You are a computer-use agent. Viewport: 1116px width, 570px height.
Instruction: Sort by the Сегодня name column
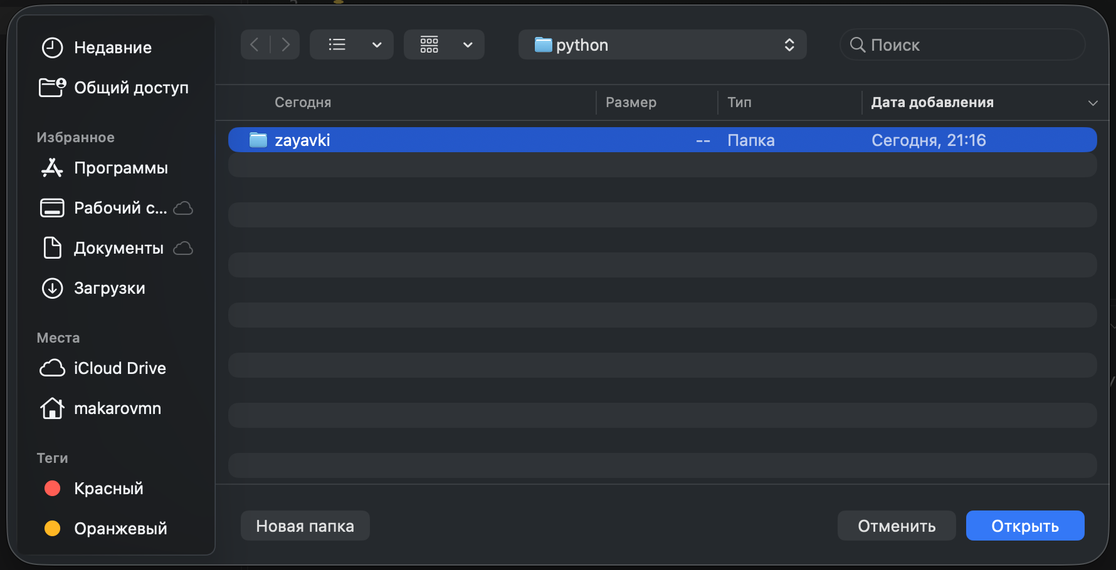(x=303, y=102)
